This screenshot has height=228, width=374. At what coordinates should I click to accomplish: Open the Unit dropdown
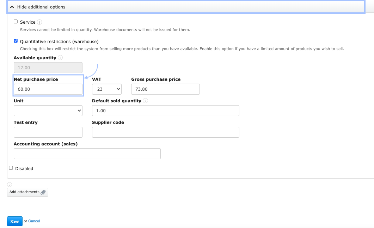pyautogui.click(x=48, y=111)
